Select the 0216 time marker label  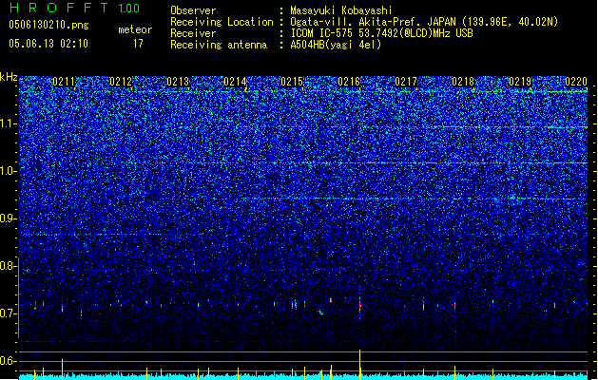click(x=349, y=82)
